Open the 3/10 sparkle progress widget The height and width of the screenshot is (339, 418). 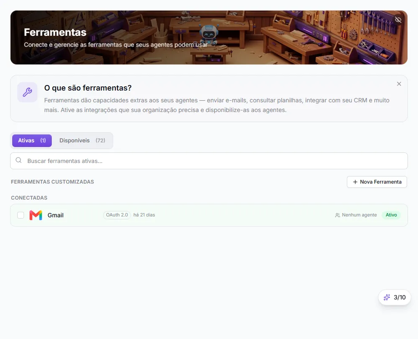(x=394, y=297)
